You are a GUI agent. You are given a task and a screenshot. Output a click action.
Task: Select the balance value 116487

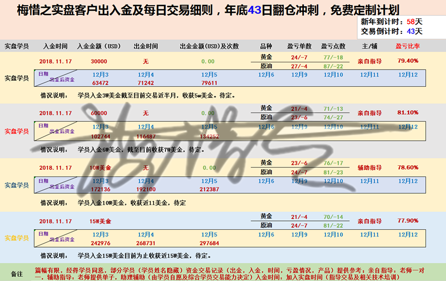(146, 136)
